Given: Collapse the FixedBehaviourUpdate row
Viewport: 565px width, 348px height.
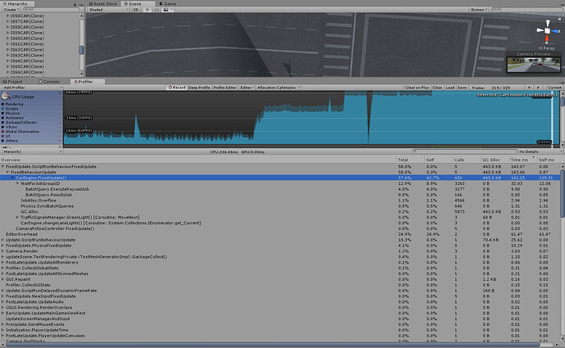Looking at the screenshot, I should 7,172.
